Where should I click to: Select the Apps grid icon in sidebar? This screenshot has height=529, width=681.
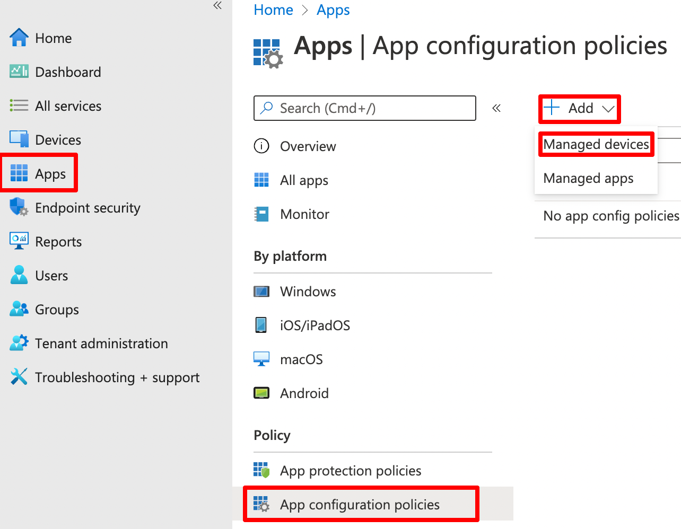(19, 172)
